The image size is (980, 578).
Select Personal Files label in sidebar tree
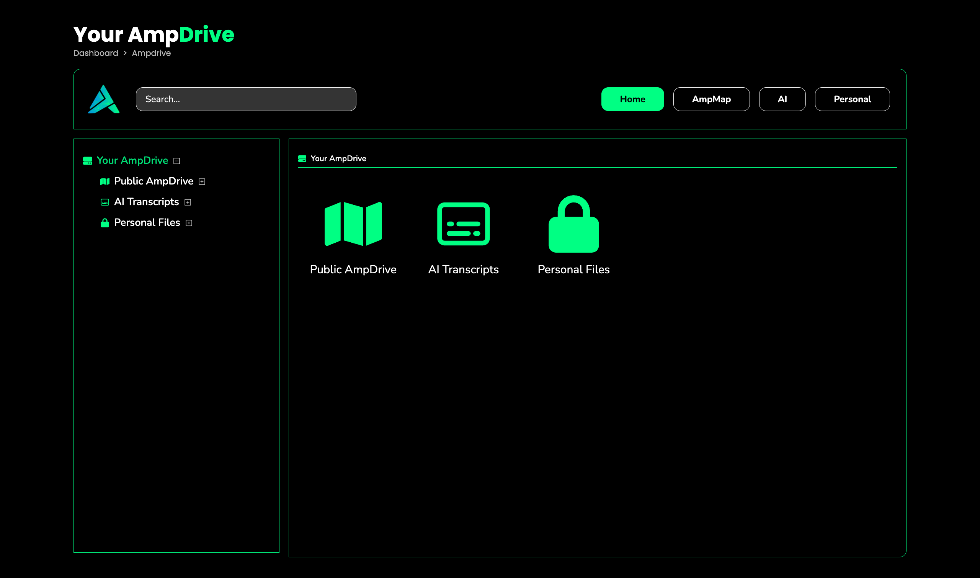(147, 222)
